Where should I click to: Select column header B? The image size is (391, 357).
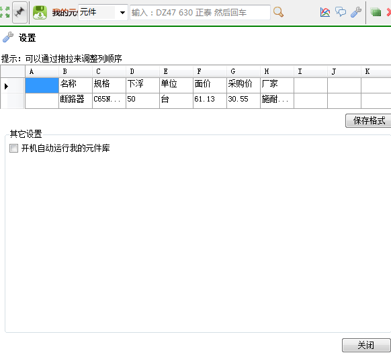[x=75, y=71]
